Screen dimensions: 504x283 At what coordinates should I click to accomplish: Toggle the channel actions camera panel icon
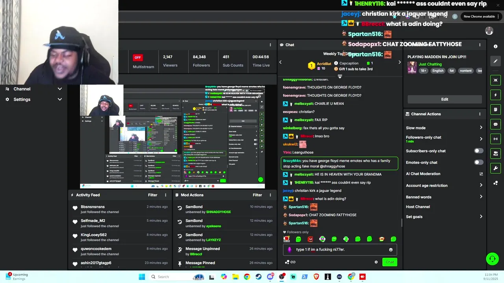point(495,154)
